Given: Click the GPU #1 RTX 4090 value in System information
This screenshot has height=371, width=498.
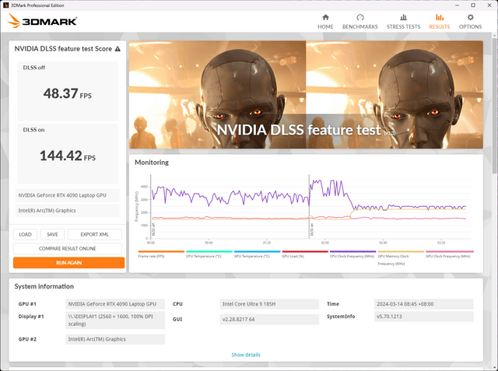Looking at the screenshot, I should click(115, 303).
